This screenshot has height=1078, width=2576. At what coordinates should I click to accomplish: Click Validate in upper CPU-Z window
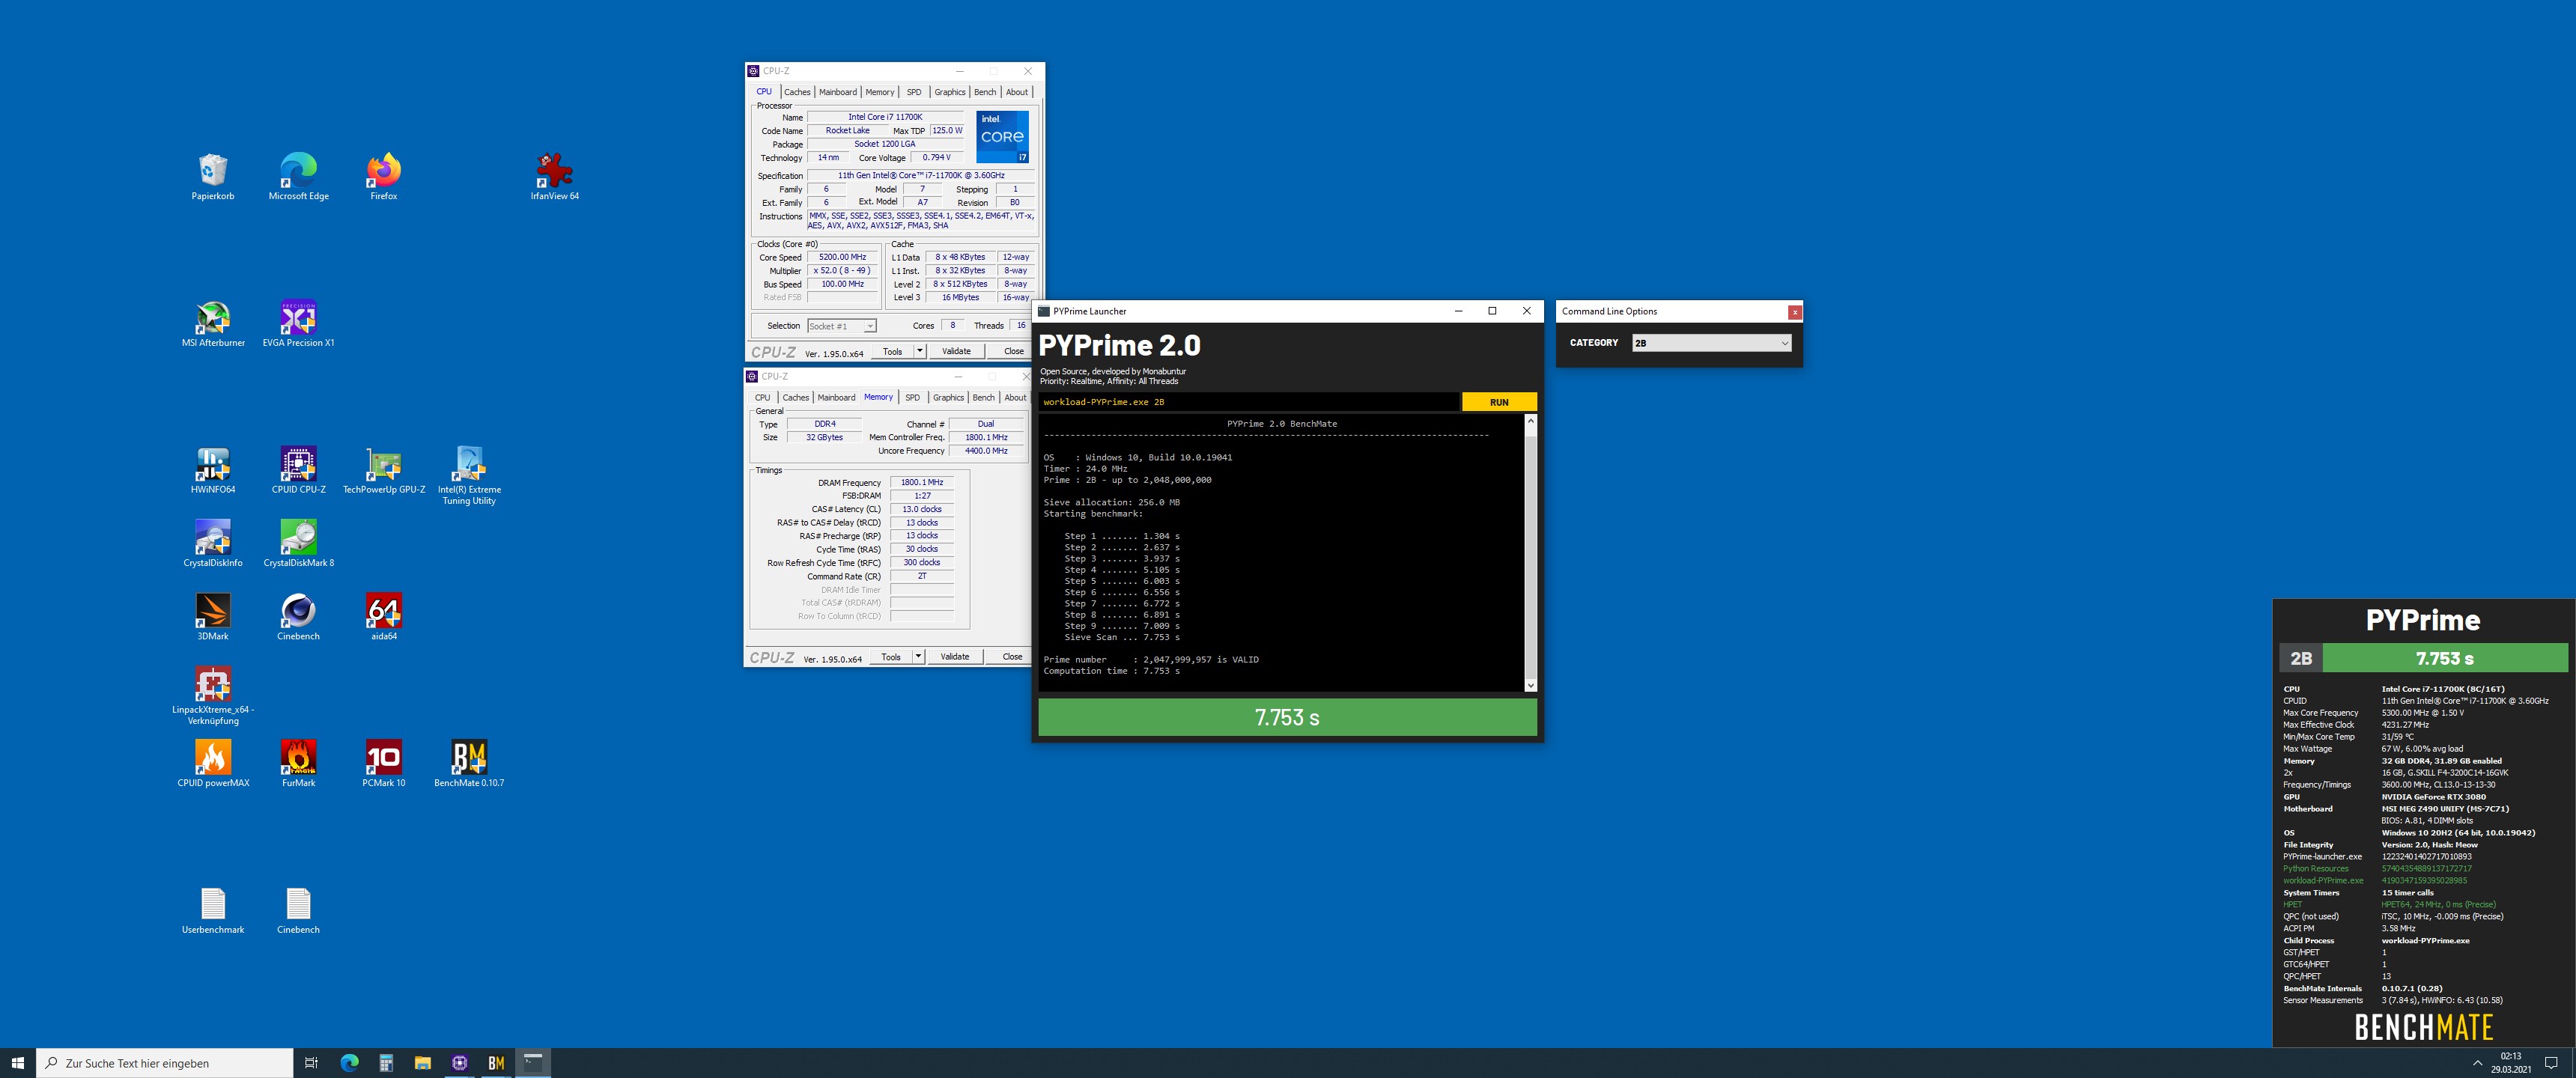click(956, 351)
